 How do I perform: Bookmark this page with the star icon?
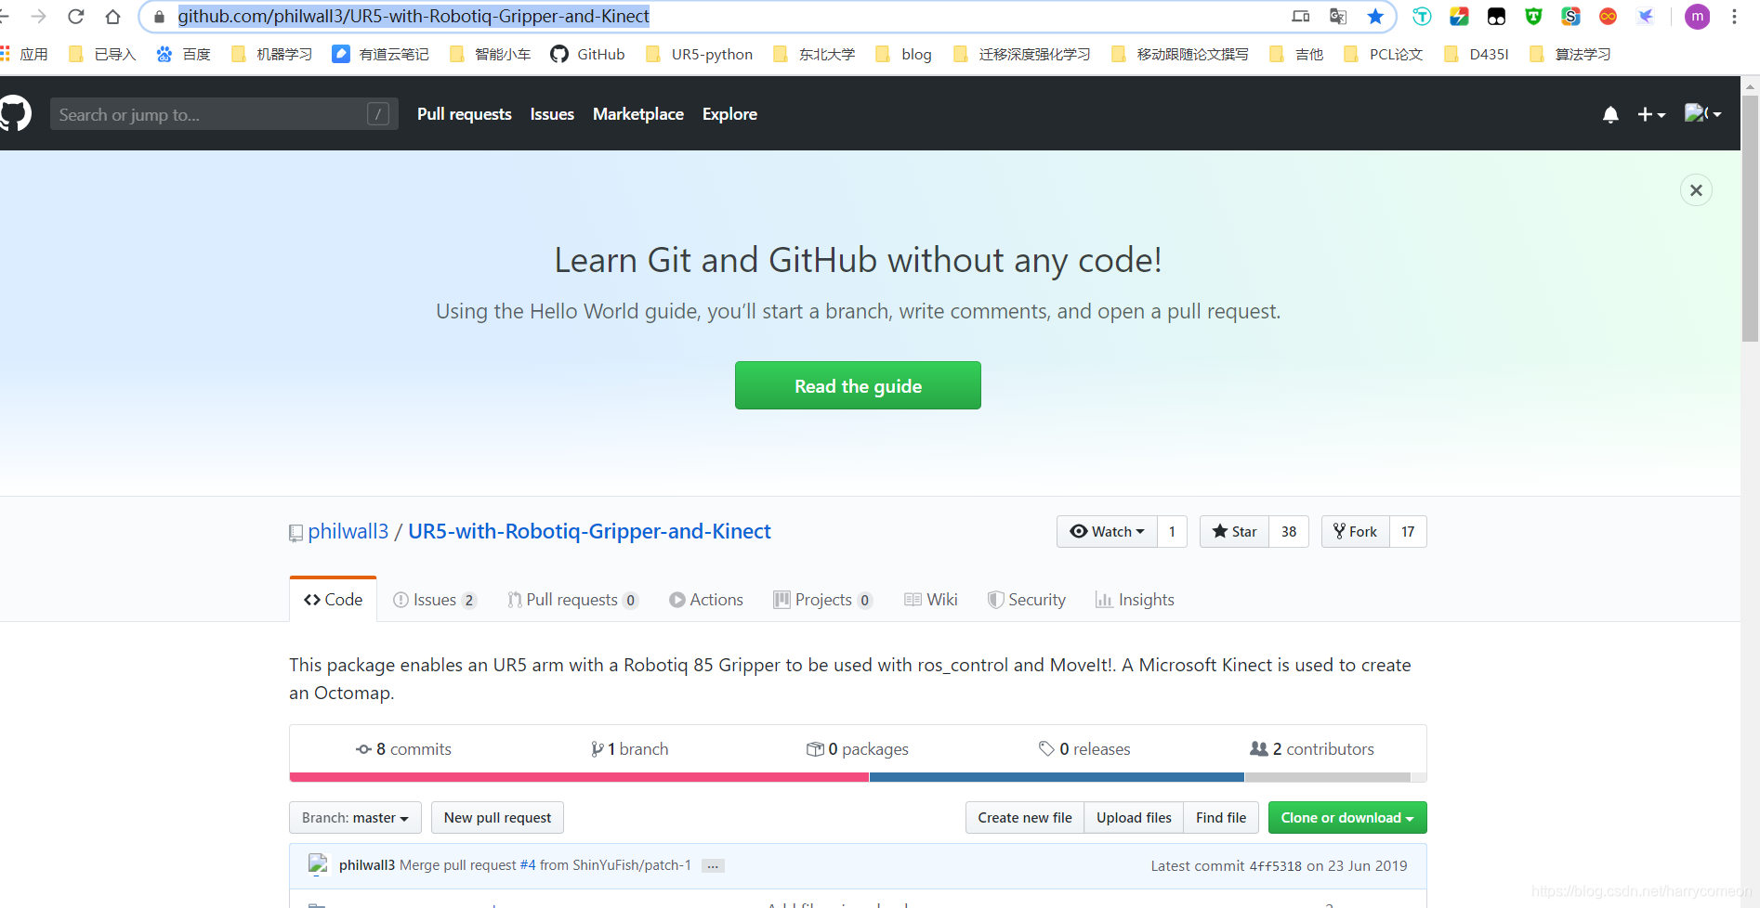pyautogui.click(x=1375, y=17)
